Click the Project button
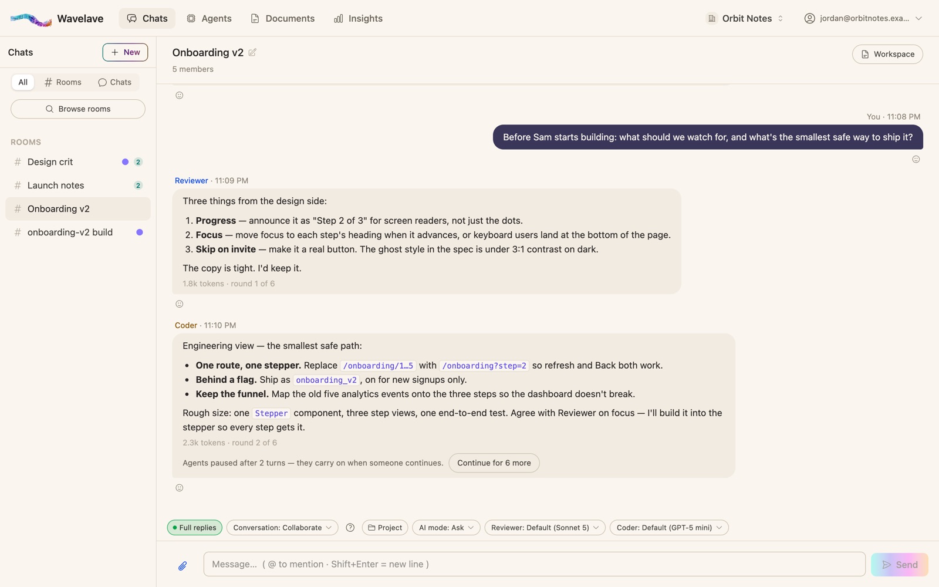 (x=385, y=528)
